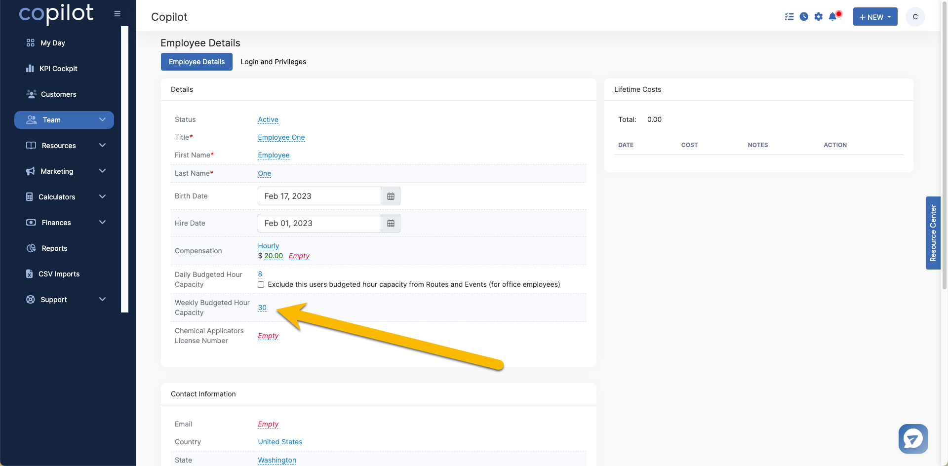Click the Support lifebuoy icon
This screenshot has width=948, height=466.
pyautogui.click(x=31, y=299)
